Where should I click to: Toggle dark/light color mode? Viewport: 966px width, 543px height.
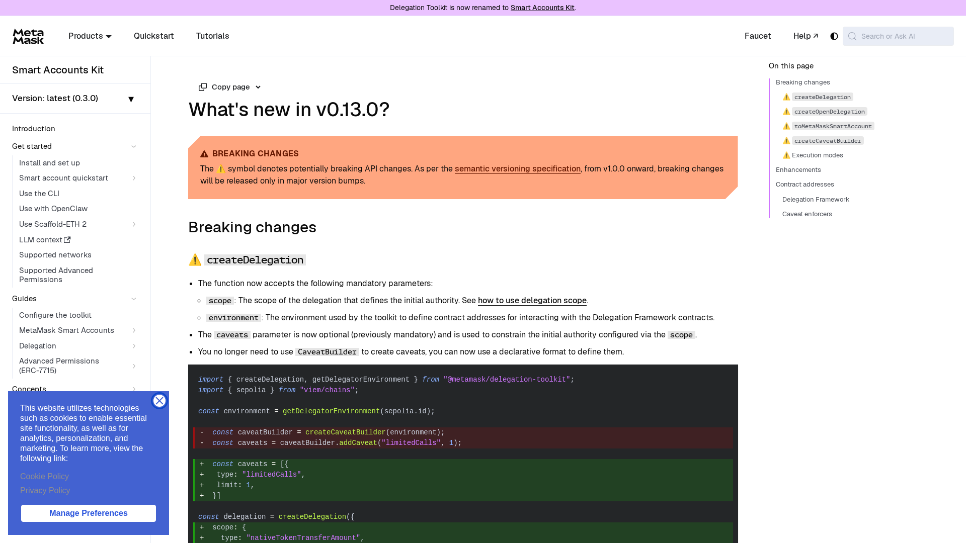[834, 36]
